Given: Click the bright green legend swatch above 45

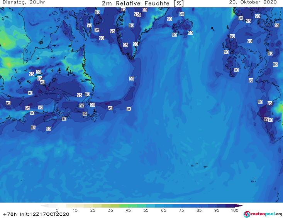Looking at the screenshot, I should pyautogui.click(x=124, y=206).
